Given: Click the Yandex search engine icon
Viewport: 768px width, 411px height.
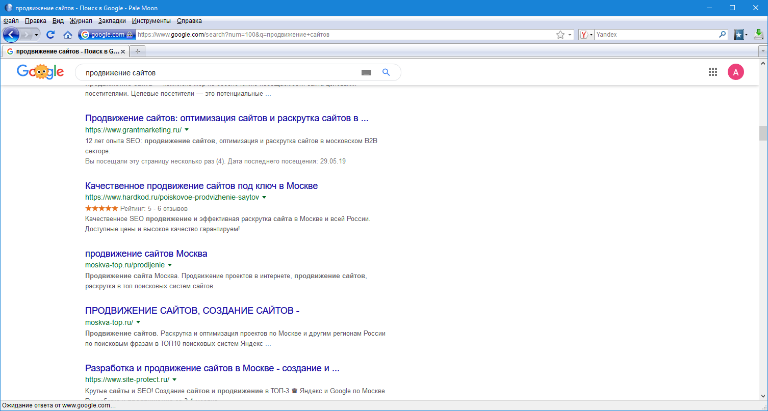Looking at the screenshot, I should pyautogui.click(x=584, y=35).
